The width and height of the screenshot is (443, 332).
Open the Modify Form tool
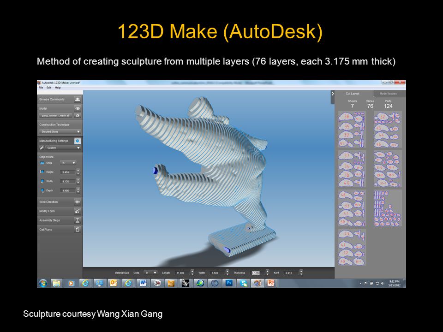[78, 211]
